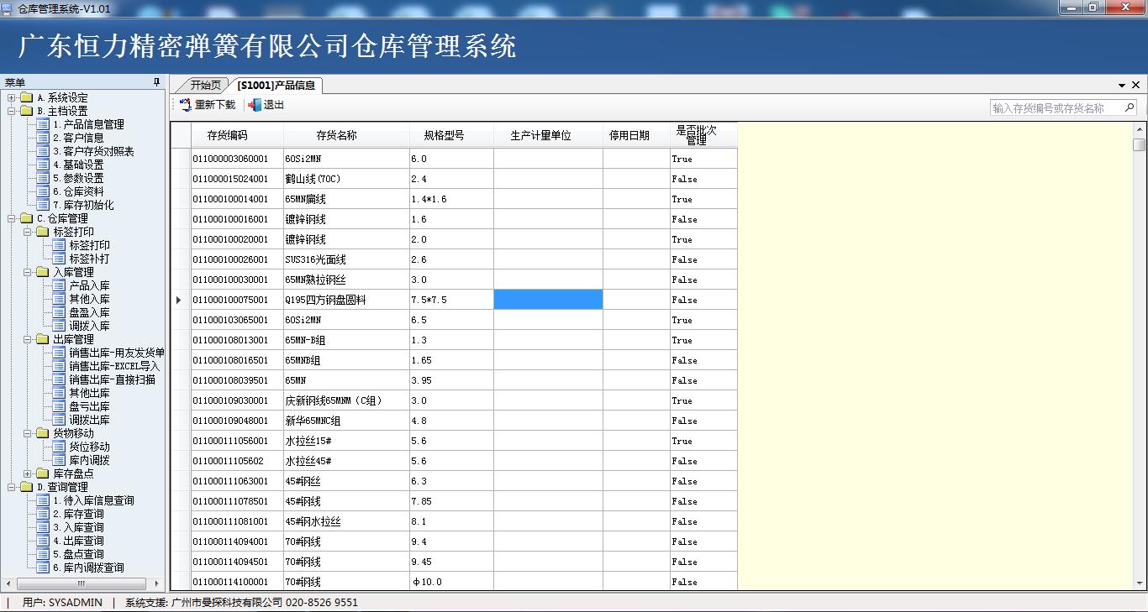Select the [S1001]产品信息 tab
The image size is (1148, 612).
276,85
